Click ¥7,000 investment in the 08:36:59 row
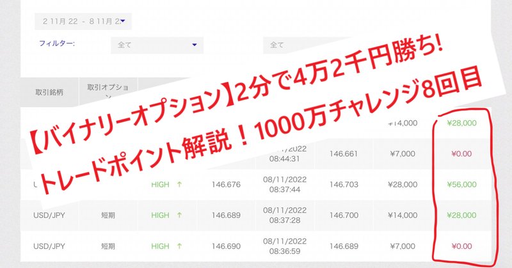Image resolution: width=512 pixels, height=268 pixels. [x=403, y=246]
